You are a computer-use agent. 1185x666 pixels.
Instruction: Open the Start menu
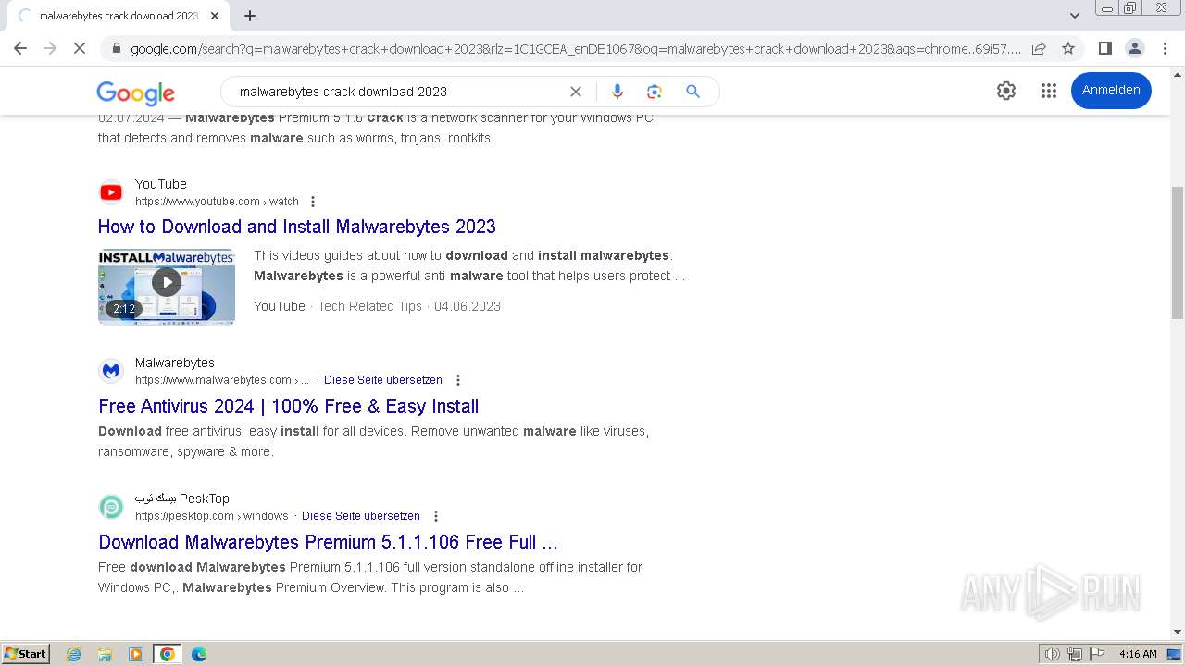26,654
